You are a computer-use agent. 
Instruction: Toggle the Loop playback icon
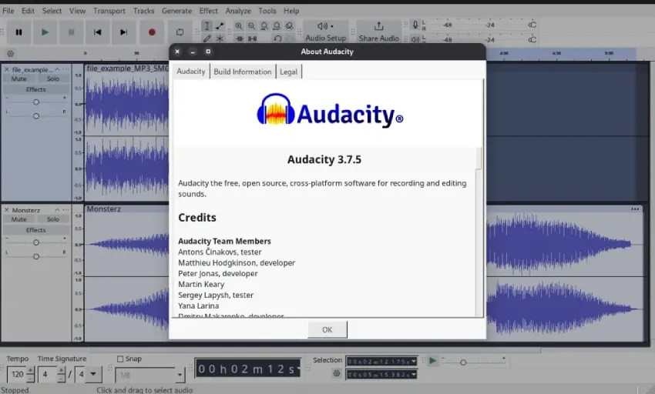point(180,32)
